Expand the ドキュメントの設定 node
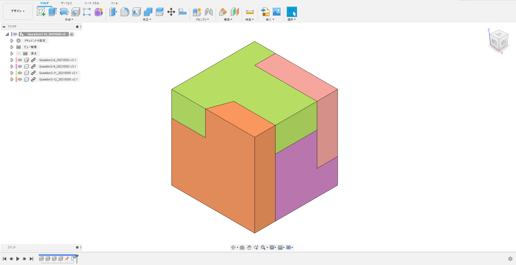516x265 pixels. point(12,40)
